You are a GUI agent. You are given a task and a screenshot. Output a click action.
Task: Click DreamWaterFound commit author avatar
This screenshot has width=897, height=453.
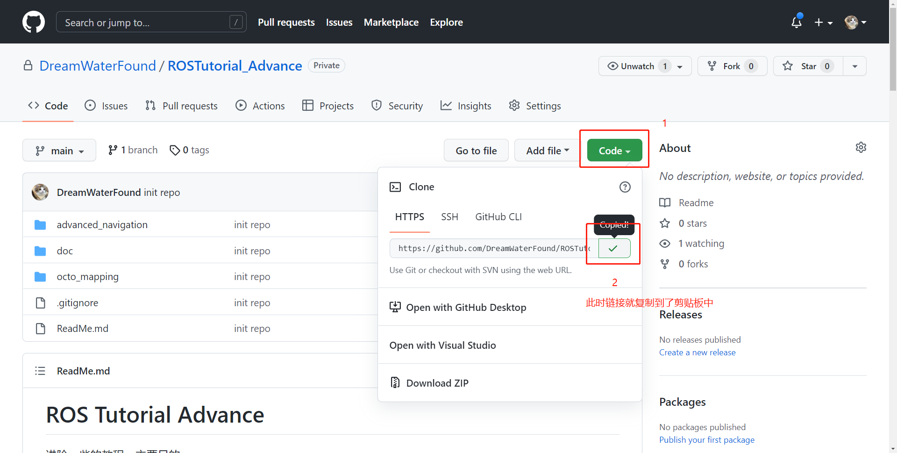click(40, 192)
